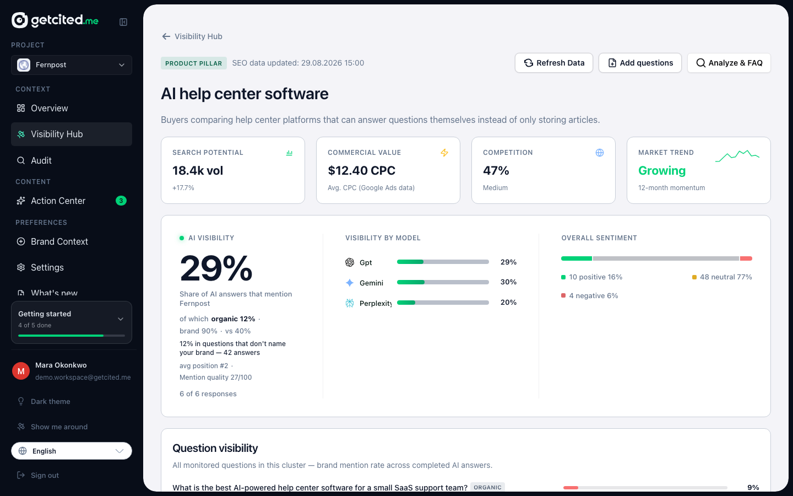Screen dimensions: 793x496
Task: Click the $12.40 CPC value
Action: coord(361,171)
